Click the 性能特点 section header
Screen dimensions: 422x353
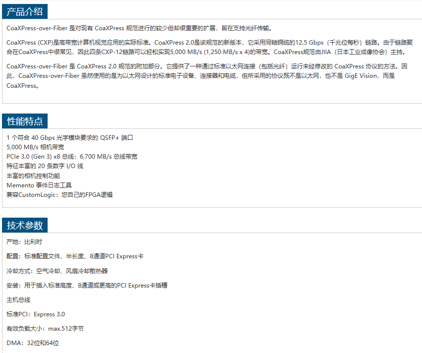click(x=25, y=120)
